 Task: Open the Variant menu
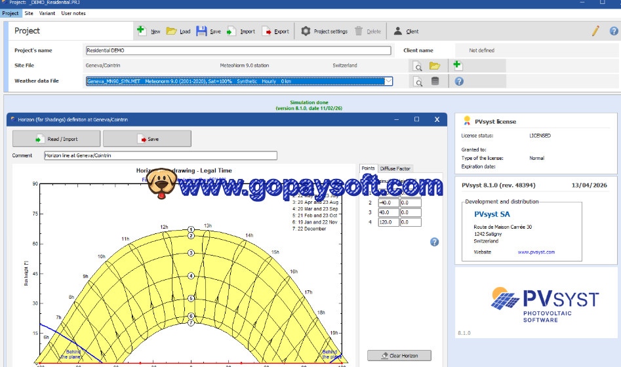(x=47, y=13)
